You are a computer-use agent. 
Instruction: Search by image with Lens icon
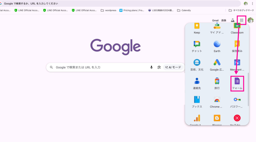(159, 67)
